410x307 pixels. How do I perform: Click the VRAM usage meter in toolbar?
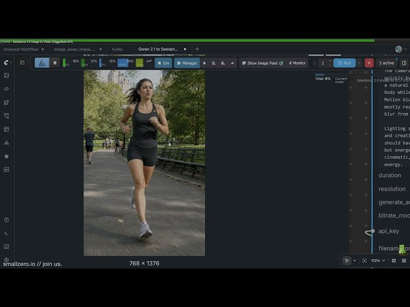pyautogui.click(x=126, y=63)
